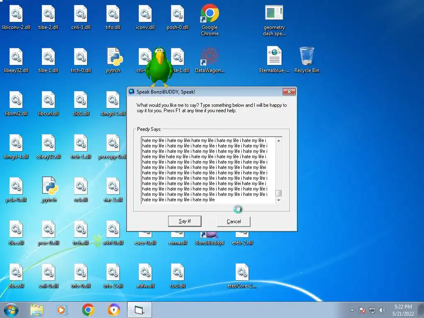This screenshot has width=424, height=318.
Task: Select the dmgd-1.dll file icon
Action: point(113,103)
